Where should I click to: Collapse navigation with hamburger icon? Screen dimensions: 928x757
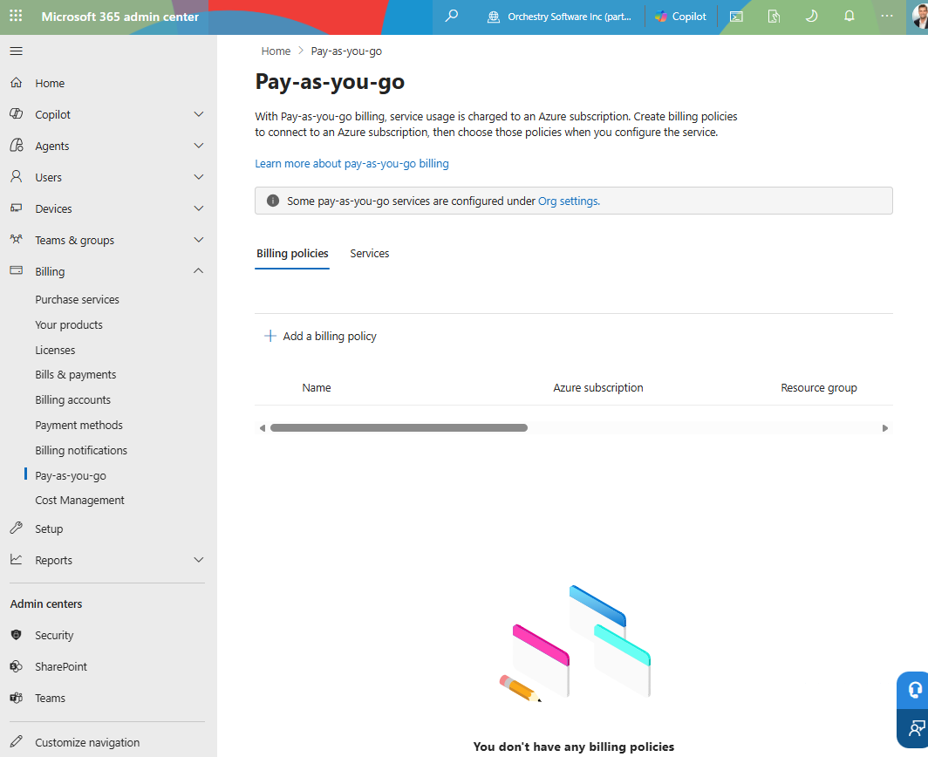(x=17, y=51)
